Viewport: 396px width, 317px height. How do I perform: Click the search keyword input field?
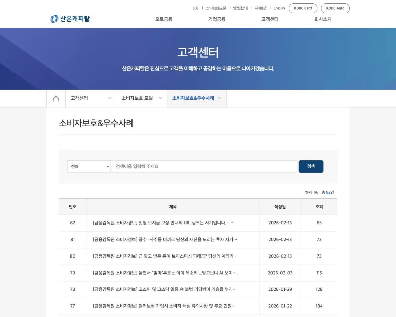(x=204, y=167)
